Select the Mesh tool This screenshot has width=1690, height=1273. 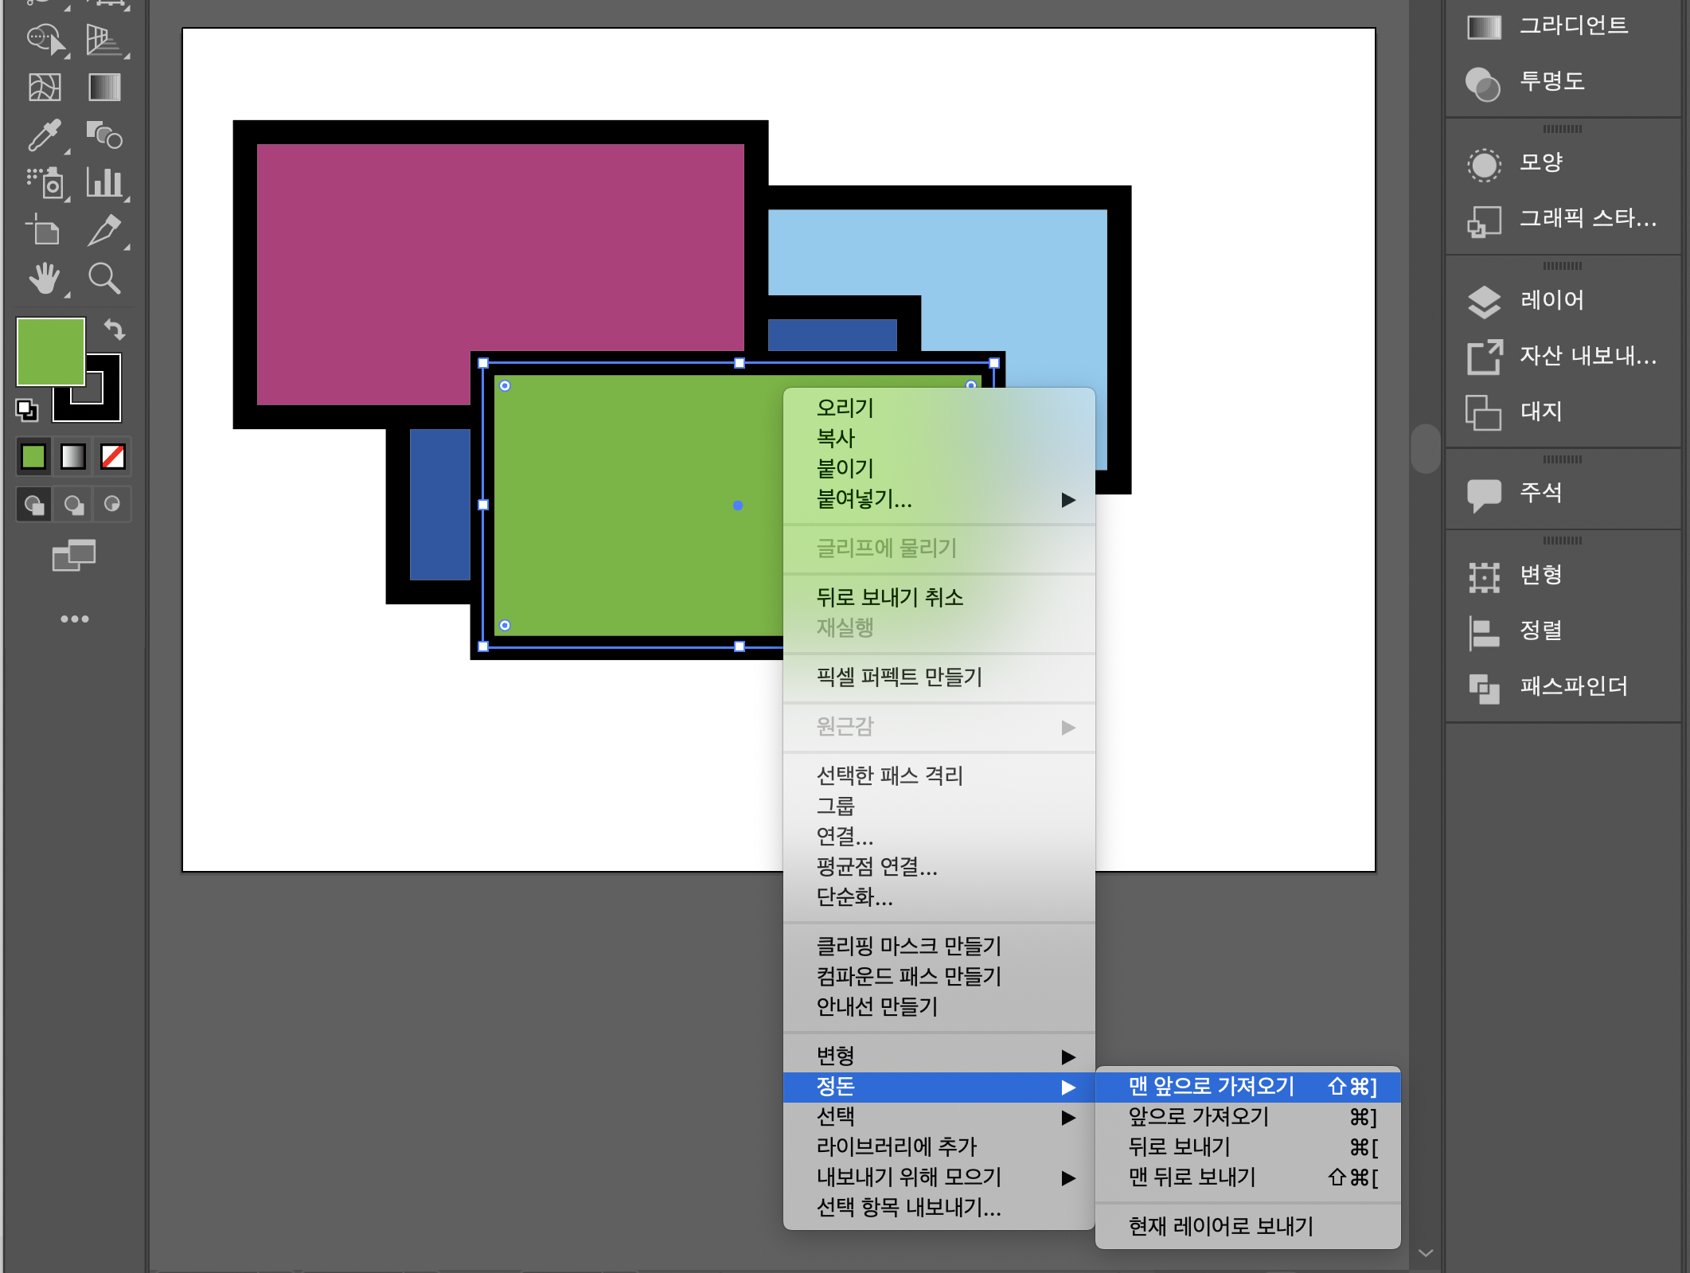pos(44,87)
